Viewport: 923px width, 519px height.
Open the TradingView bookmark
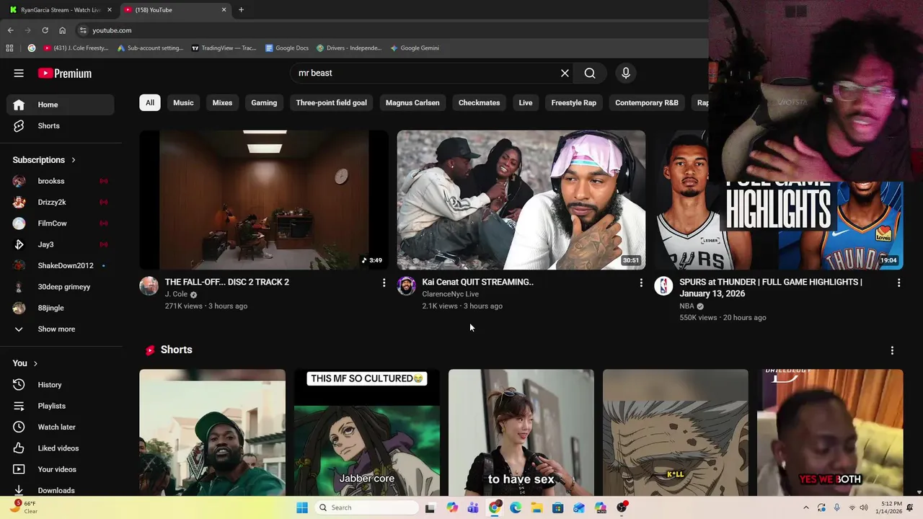click(224, 48)
